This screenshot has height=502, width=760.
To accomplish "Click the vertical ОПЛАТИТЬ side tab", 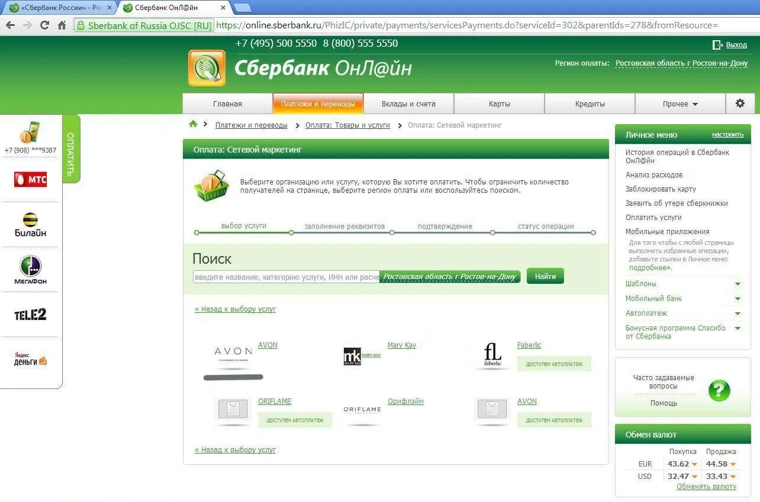I will coord(70,148).
